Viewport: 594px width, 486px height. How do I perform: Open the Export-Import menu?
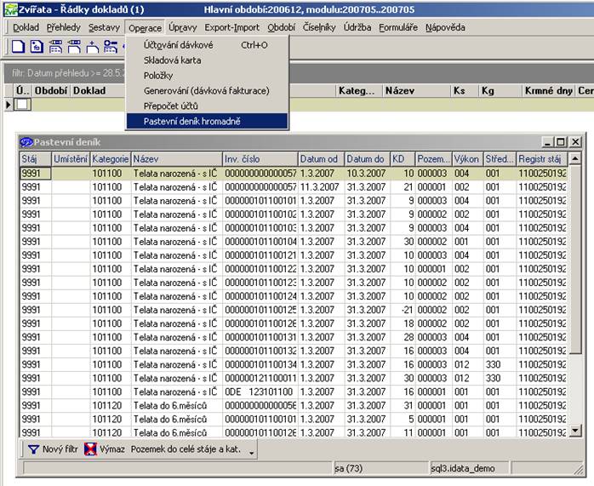pyautogui.click(x=231, y=27)
